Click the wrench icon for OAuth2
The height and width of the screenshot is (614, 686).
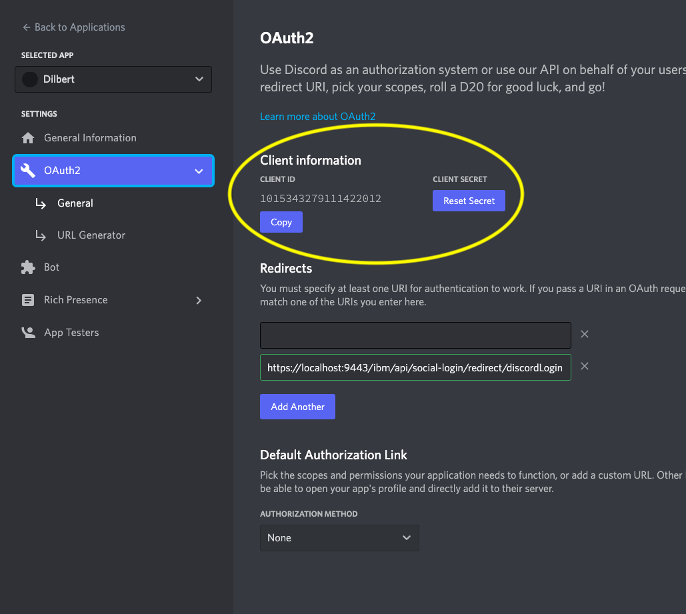pyautogui.click(x=28, y=171)
